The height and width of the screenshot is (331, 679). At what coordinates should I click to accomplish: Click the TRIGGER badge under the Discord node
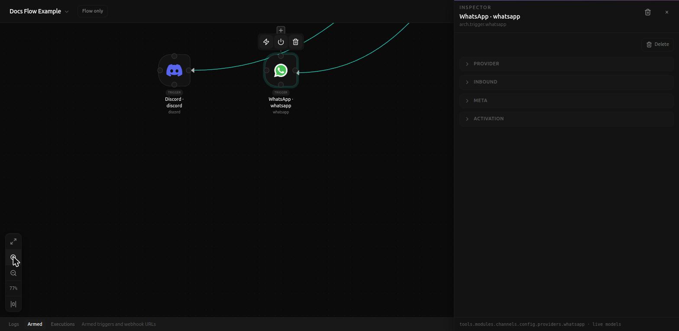[x=174, y=92]
